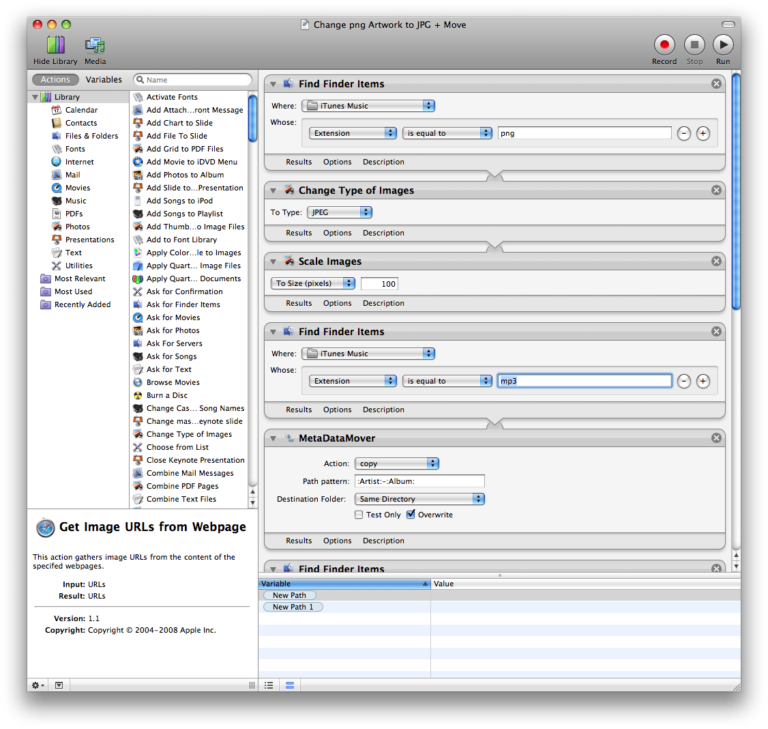Select the Calendar library category icon
The width and height of the screenshot is (768, 729).
point(57,110)
